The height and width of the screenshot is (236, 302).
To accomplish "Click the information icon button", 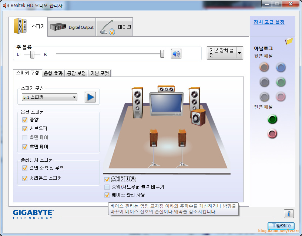I will pos(289,214).
